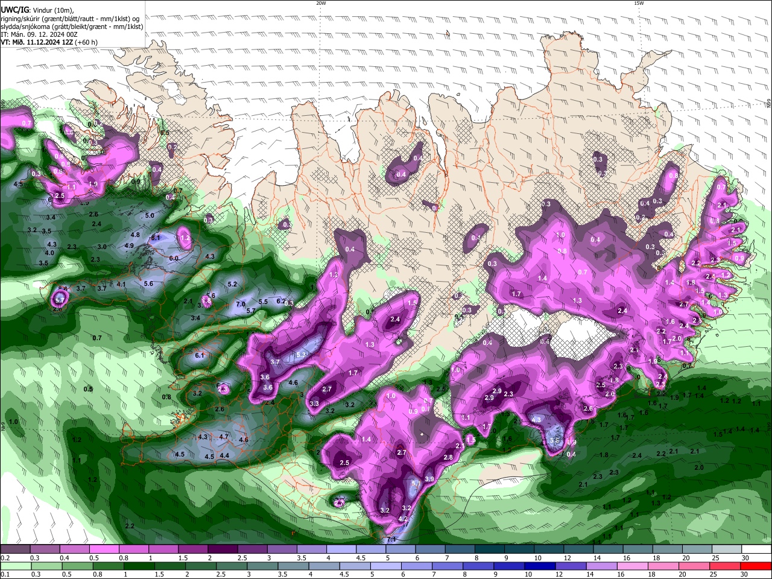Click upper legend swatch between 0.2 and 0.3
Screen dimensions: 772x579
pos(15,549)
